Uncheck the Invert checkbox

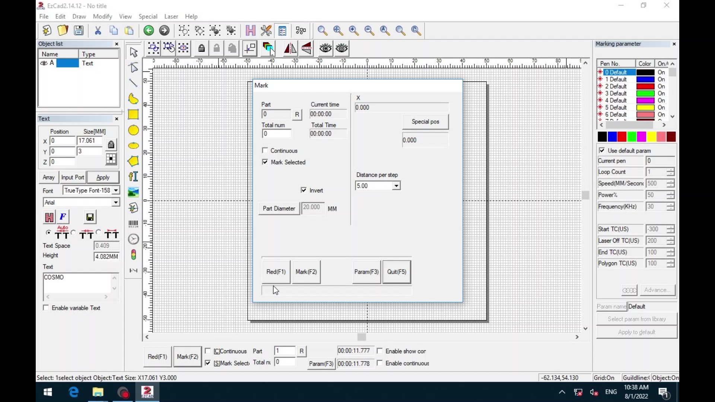[304, 190]
